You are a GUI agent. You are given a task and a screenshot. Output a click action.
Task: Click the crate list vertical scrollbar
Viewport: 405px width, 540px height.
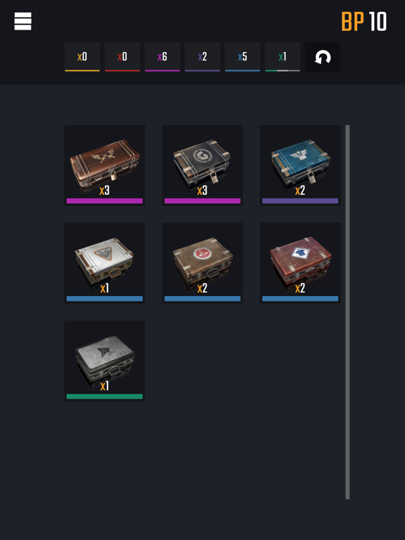[x=347, y=312]
